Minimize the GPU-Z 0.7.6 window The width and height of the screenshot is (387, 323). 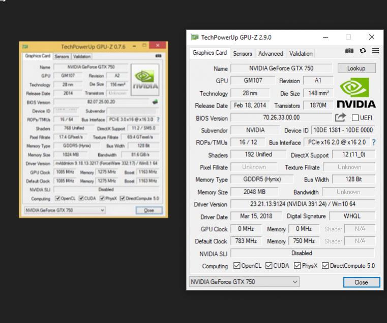tap(134, 46)
